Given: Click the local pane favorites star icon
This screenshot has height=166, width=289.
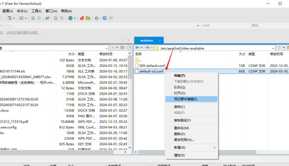Looking at the screenshot, I should pyautogui.click(x=113, y=48).
